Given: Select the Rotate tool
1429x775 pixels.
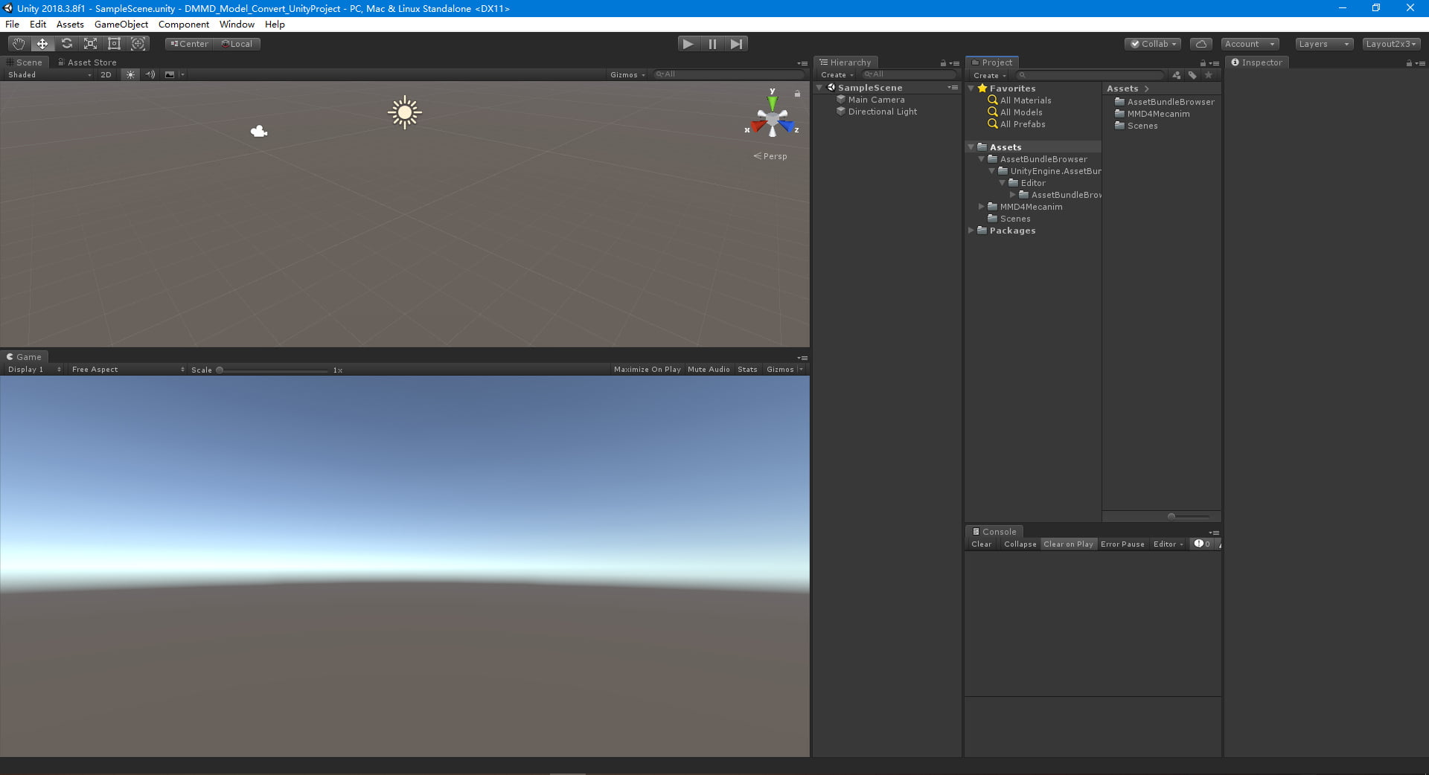Looking at the screenshot, I should pyautogui.click(x=66, y=43).
